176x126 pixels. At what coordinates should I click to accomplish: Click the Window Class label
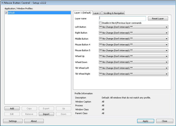(82, 109)
